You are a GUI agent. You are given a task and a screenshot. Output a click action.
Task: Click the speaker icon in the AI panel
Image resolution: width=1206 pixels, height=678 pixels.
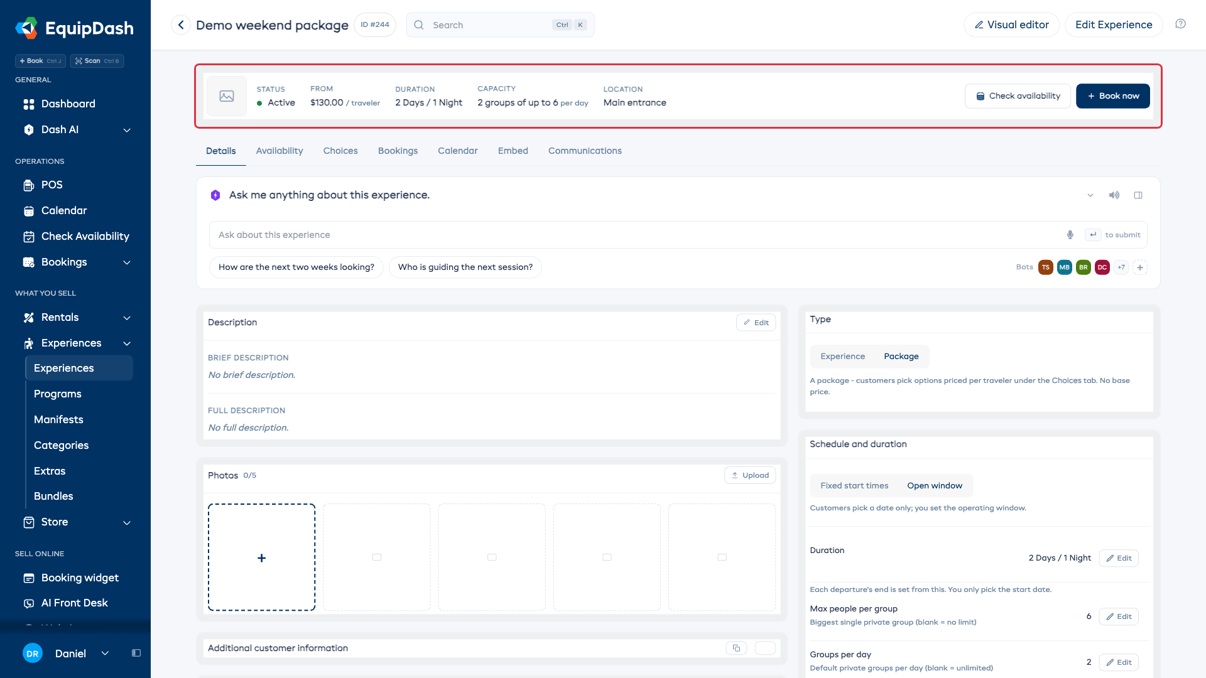tap(1114, 195)
